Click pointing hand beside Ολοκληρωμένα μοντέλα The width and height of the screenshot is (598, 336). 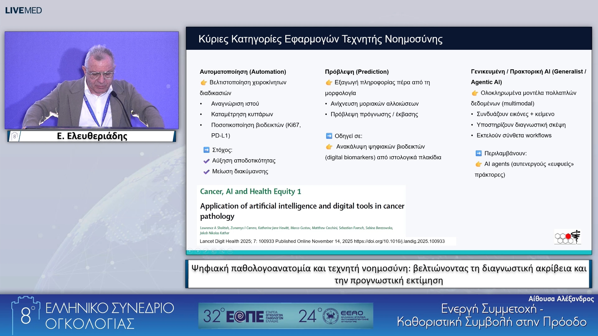coord(475,93)
